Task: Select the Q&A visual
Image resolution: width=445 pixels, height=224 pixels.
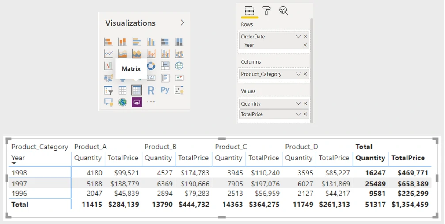Action: point(108,102)
